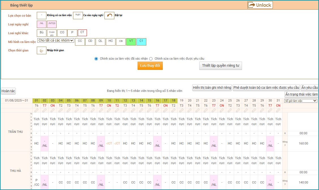Select the green VT shift swatch
This screenshot has width=319, height=190.
[x=131, y=42]
